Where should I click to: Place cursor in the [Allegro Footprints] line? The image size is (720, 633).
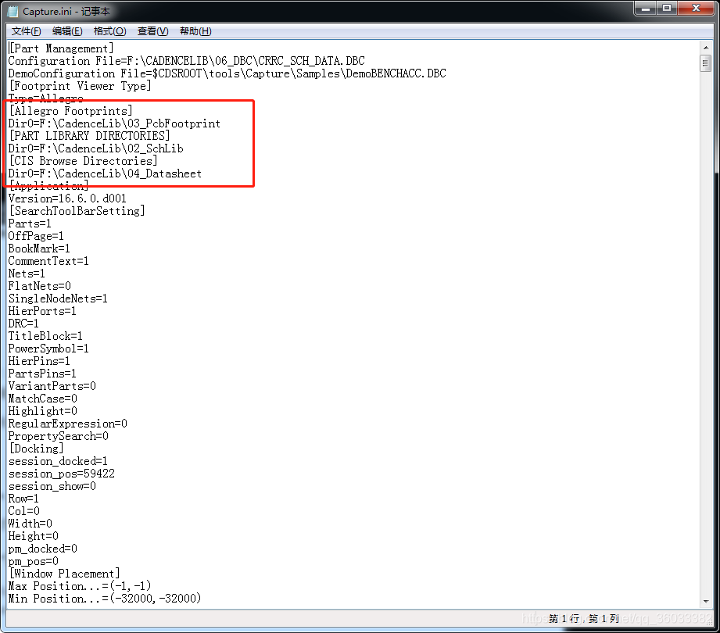(x=70, y=111)
